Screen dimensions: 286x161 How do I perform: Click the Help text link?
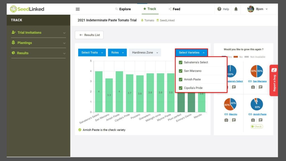[x=226, y=9]
